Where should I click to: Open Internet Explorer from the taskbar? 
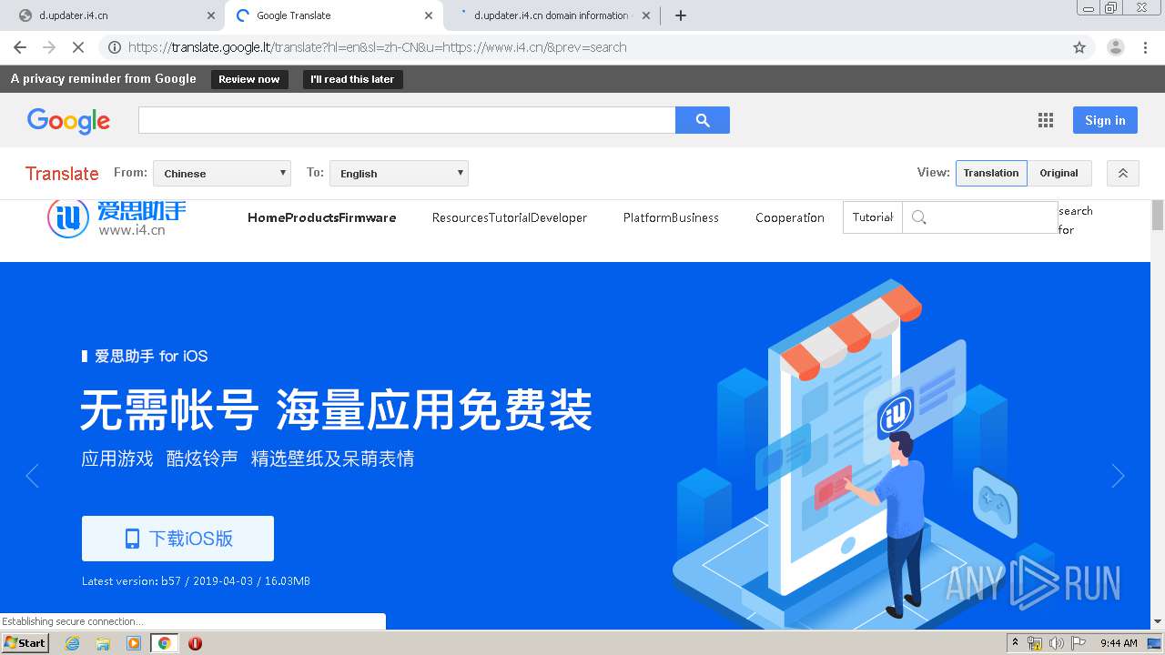(x=73, y=643)
